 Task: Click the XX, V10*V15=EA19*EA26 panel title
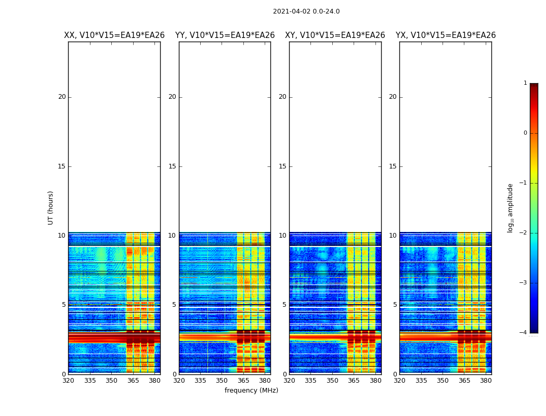(114, 35)
